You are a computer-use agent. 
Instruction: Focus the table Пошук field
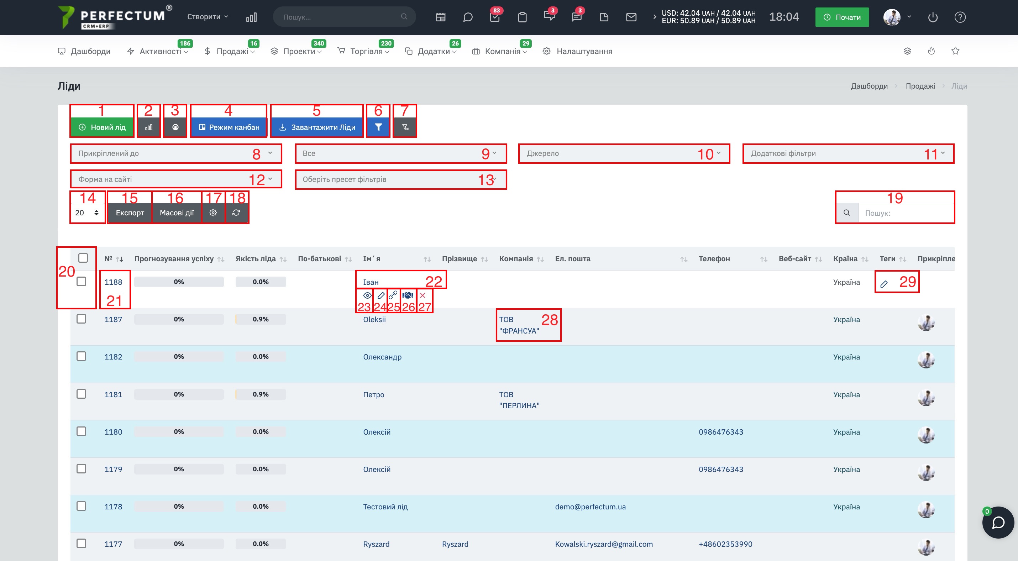point(906,213)
